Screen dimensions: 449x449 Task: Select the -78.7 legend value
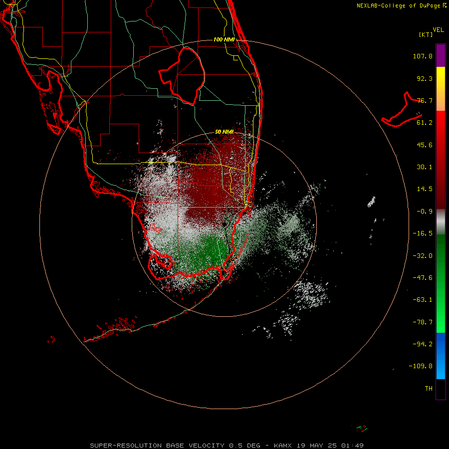423,322
